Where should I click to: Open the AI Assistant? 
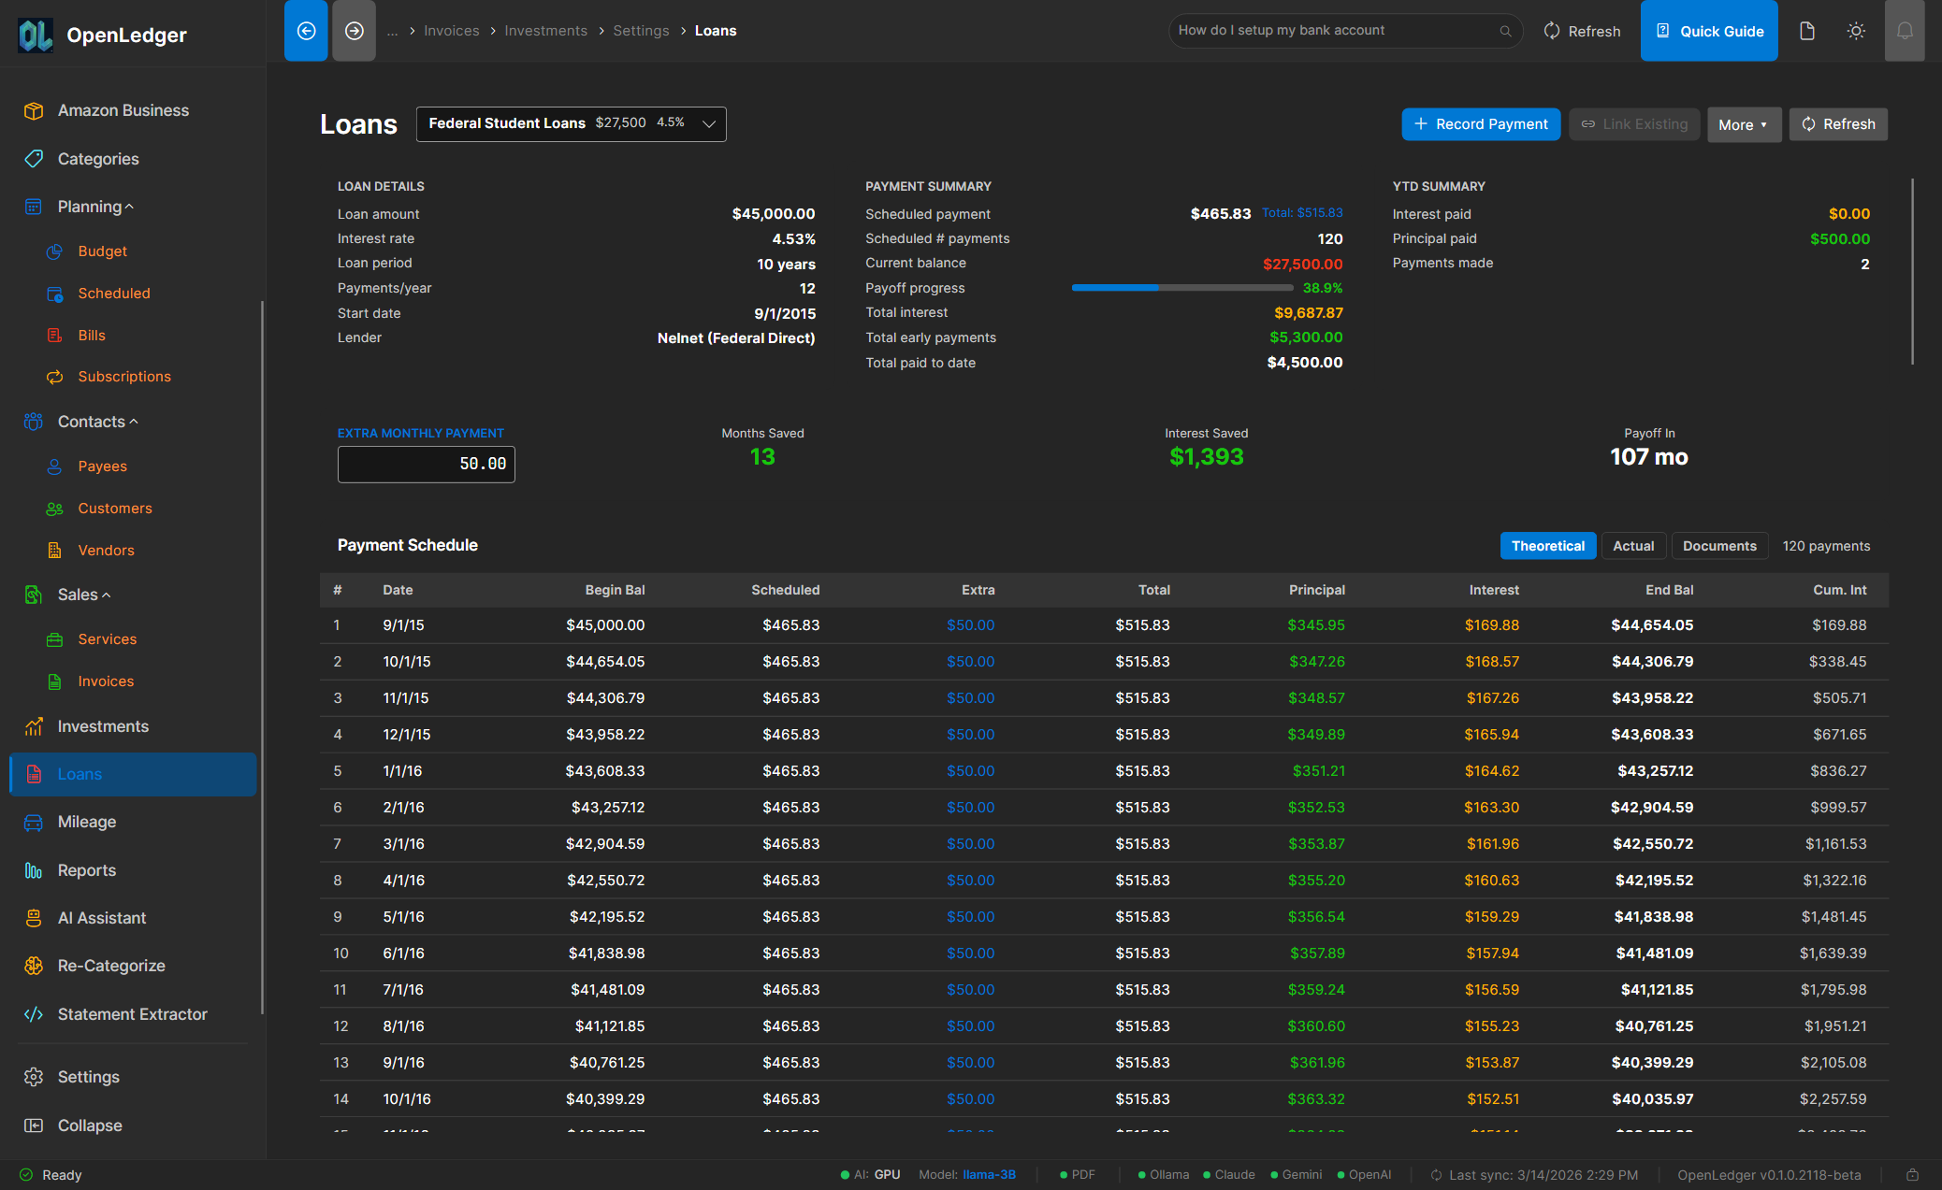point(103,917)
